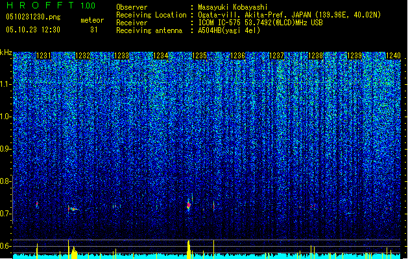The height and width of the screenshot is (259, 408).
Task: Click the 1238 time marker
Action: pyautogui.click(x=316, y=56)
